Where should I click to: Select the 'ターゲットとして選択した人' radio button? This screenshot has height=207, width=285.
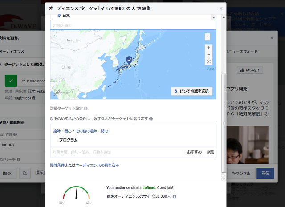(1, 65)
